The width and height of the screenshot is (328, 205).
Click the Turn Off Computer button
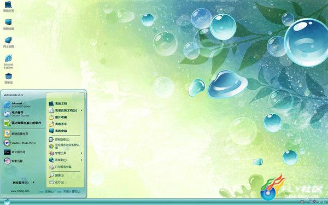[x=69, y=191]
